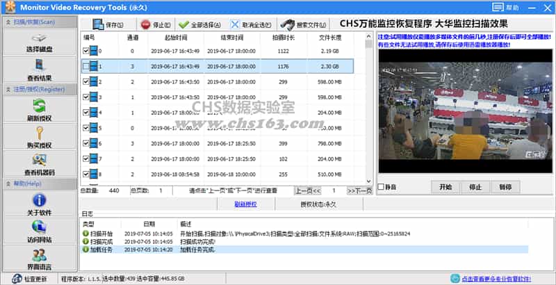Screen dimensions: 556x285
Task: Click the video file icon in row 8
Action: coord(94,174)
